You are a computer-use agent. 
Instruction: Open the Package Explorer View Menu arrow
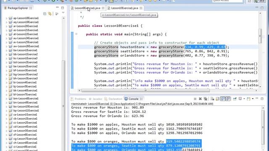click(63, 13)
